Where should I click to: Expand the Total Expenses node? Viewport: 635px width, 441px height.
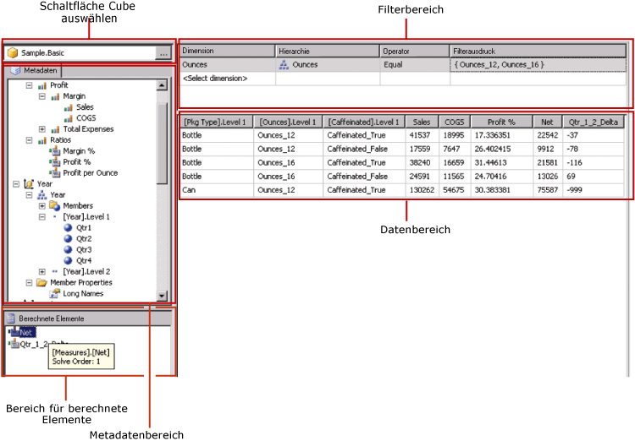pyautogui.click(x=42, y=129)
